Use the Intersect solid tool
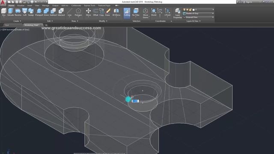The width and height of the screenshot is (274, 154). coord(61,12)
